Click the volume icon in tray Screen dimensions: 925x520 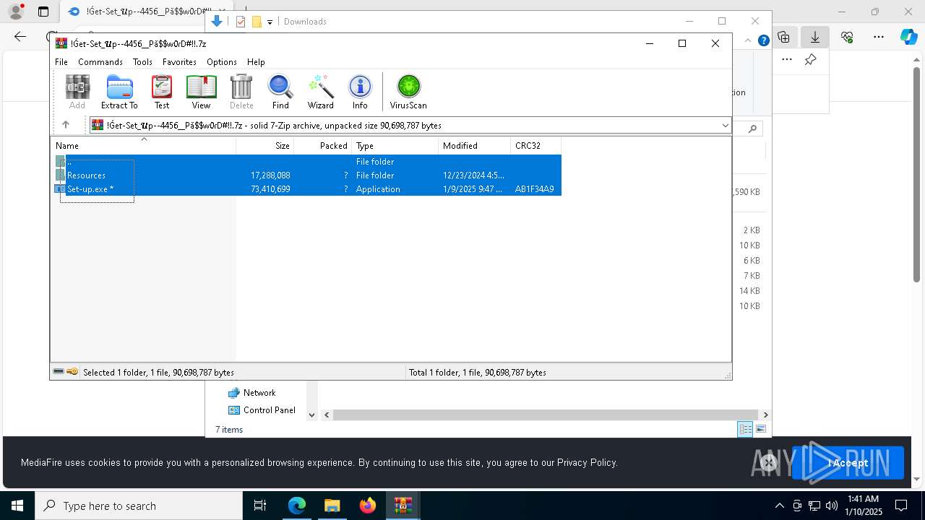832,506
